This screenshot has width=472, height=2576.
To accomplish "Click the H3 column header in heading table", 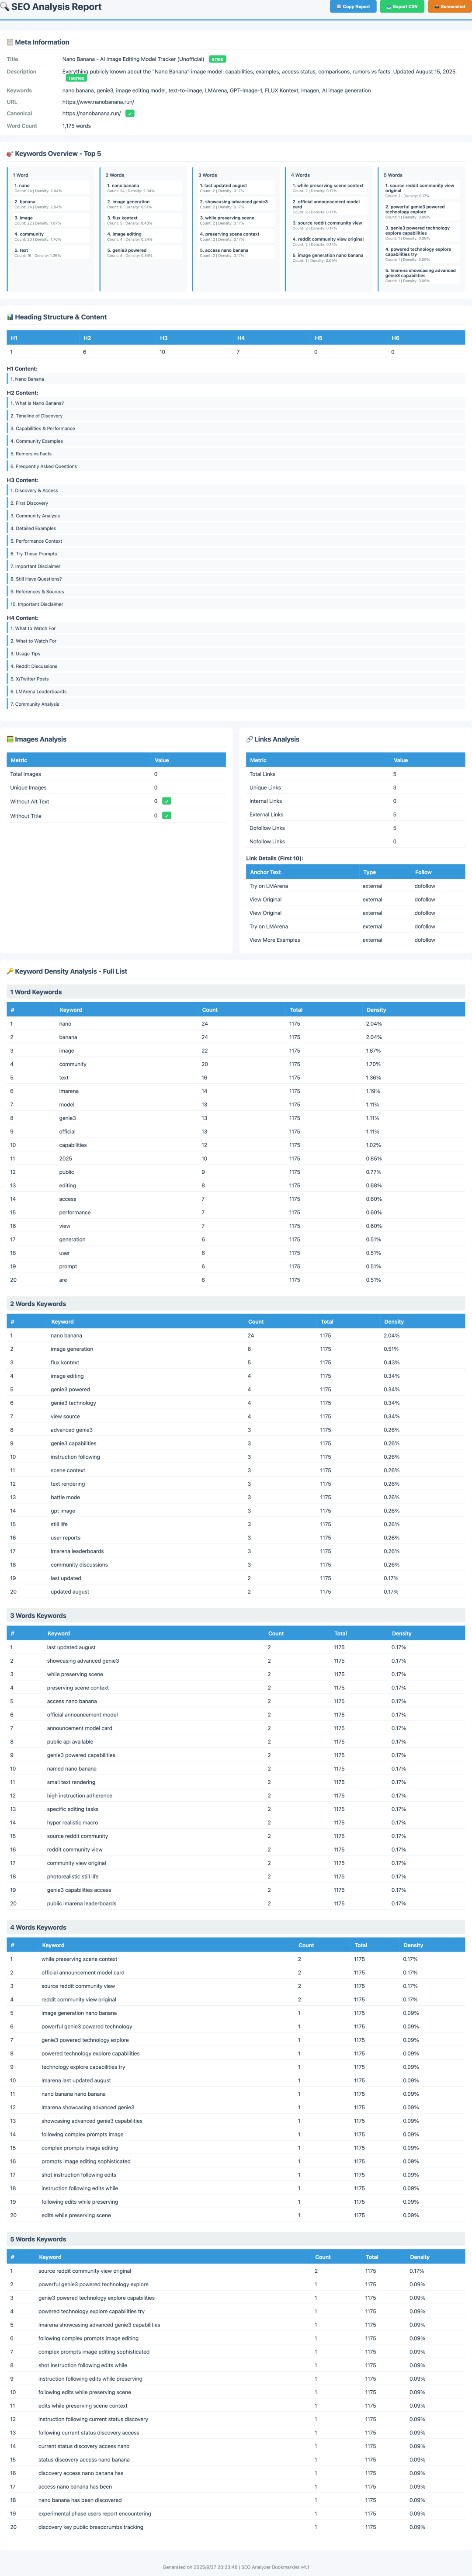I will click(164, 338).
